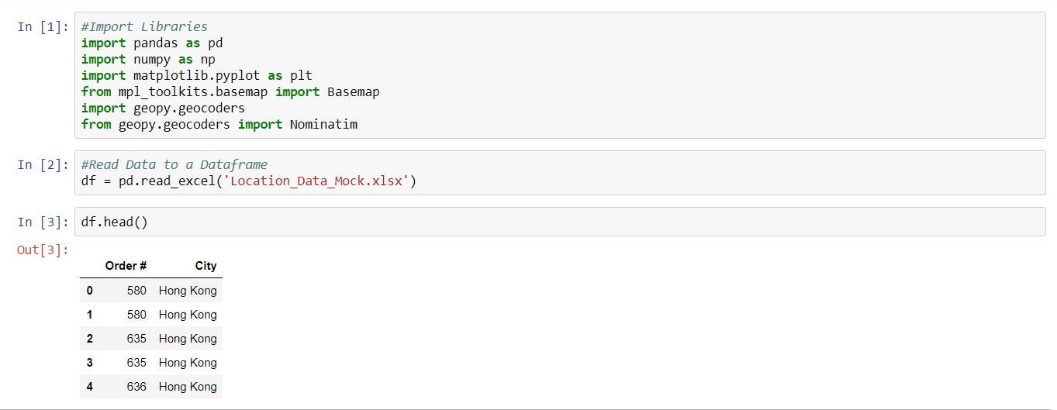The image size is (1057, 410).
Task: Click the In [3] cell prompt
Action: point(43,222)
